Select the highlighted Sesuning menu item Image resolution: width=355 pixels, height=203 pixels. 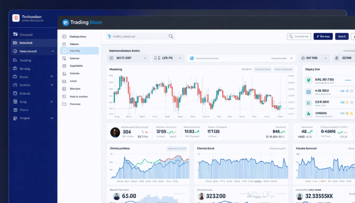coord(79,51)
